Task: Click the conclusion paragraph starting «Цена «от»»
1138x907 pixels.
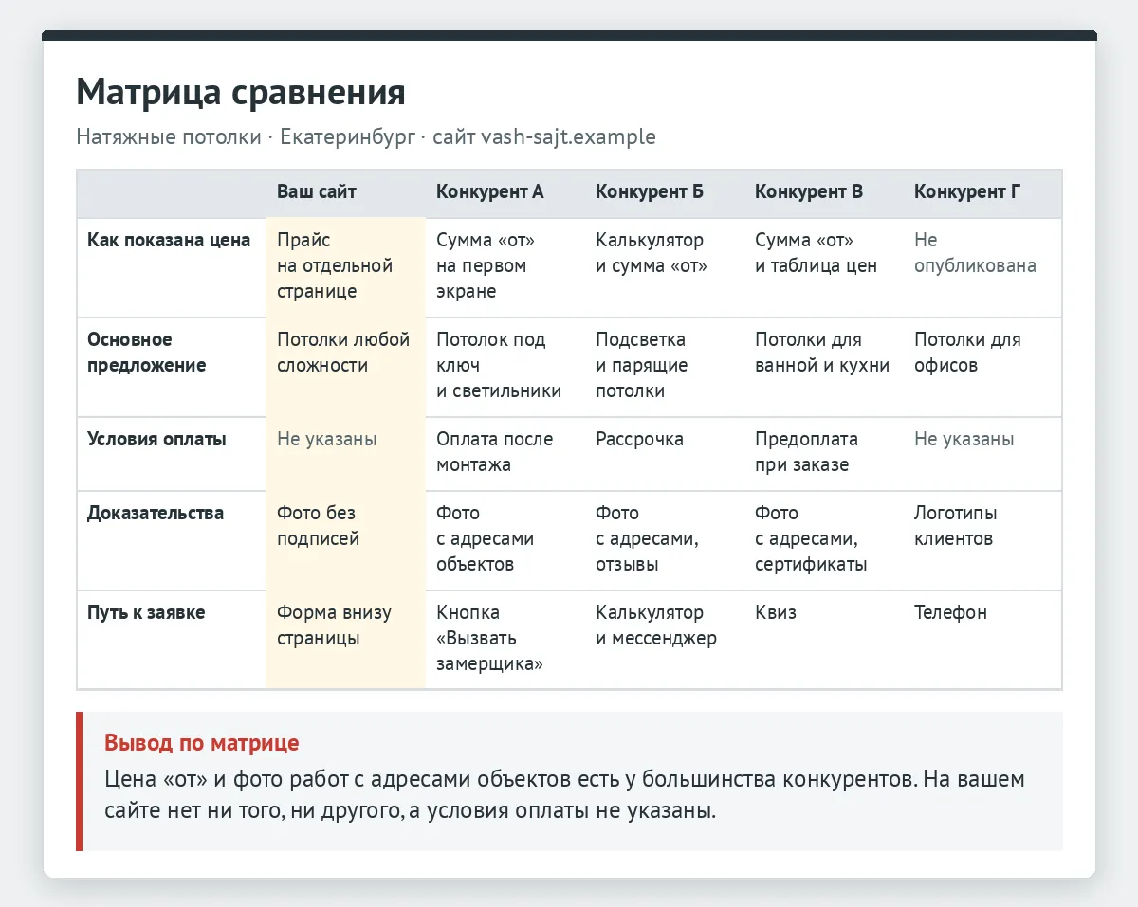Action: (564, 796)
